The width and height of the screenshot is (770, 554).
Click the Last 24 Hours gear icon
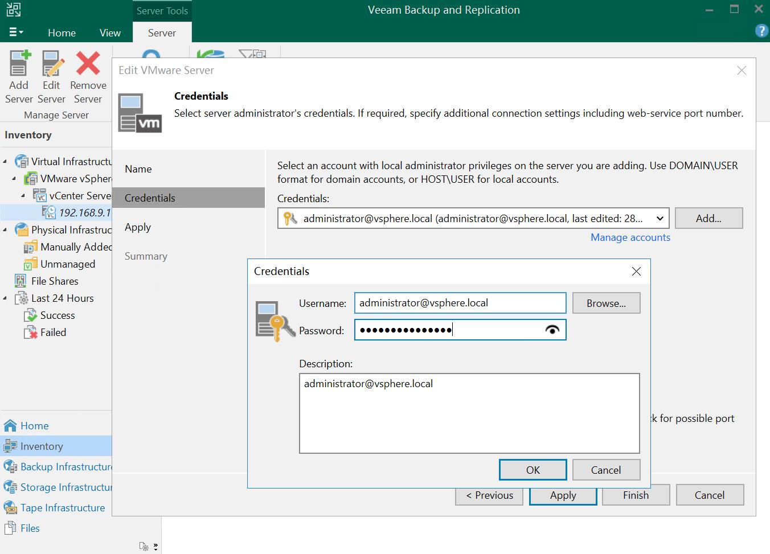(x=21, y=298)
